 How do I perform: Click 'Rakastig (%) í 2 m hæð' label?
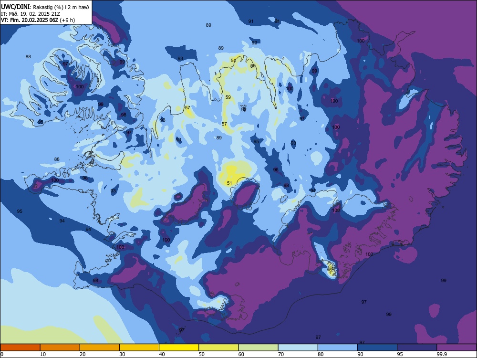[61, 7]
